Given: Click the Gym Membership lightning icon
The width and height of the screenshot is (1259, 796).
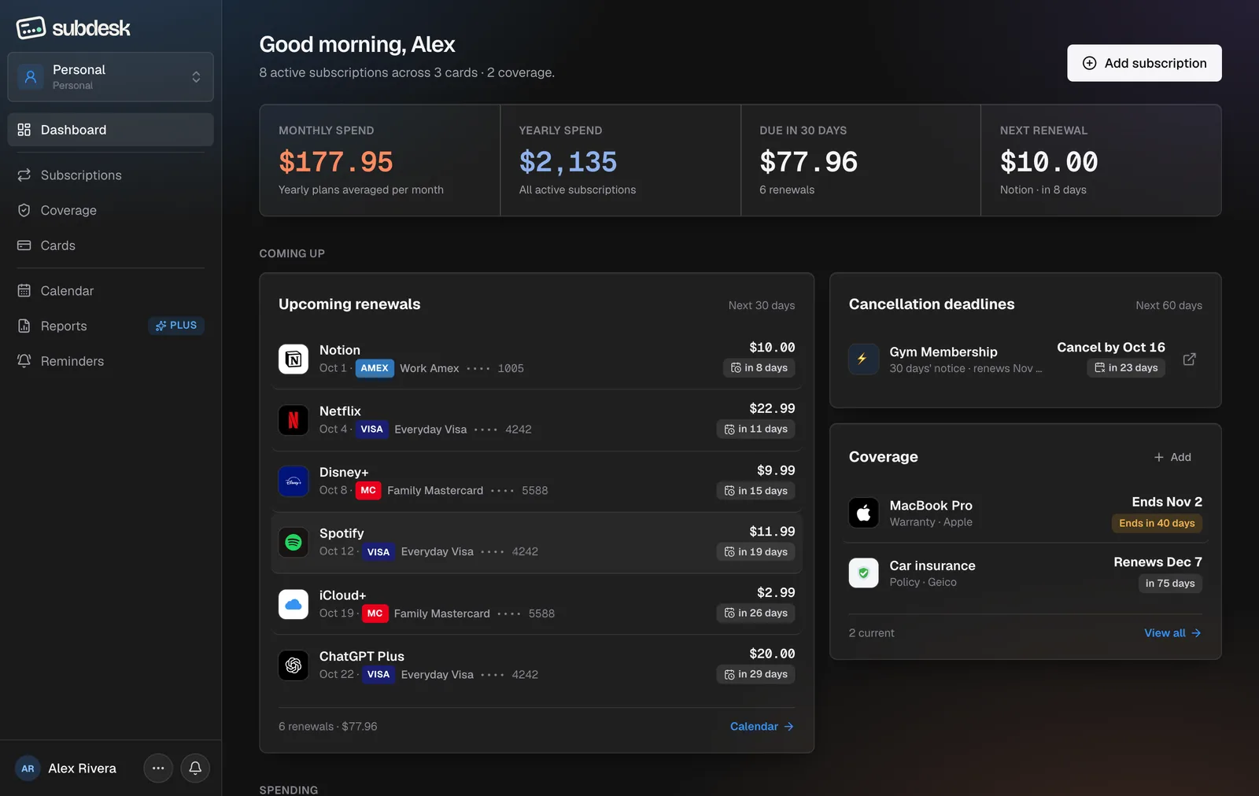Looking at the screenshot, I should (863, 359).
